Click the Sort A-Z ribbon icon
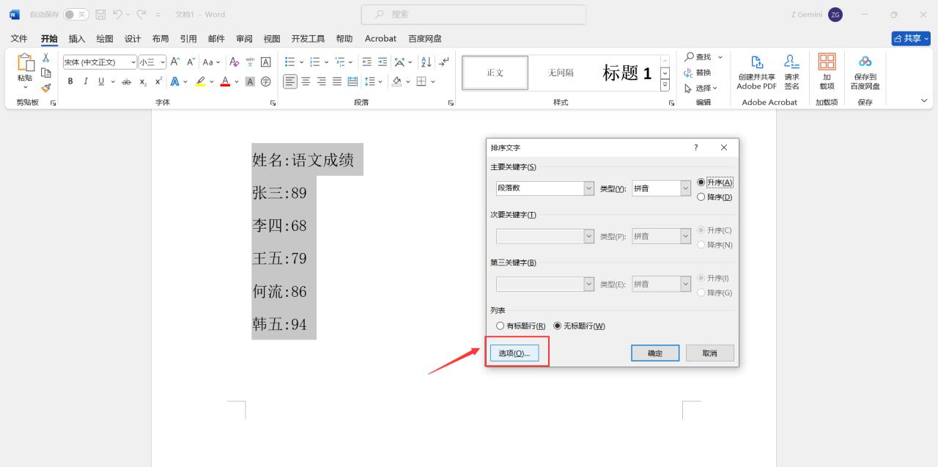This screenshot has height=467, width=938. tap(426, 62)
